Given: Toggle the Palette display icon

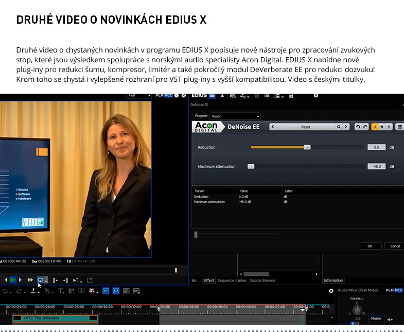Looking at the screenshot, I should tap(136, 291).
